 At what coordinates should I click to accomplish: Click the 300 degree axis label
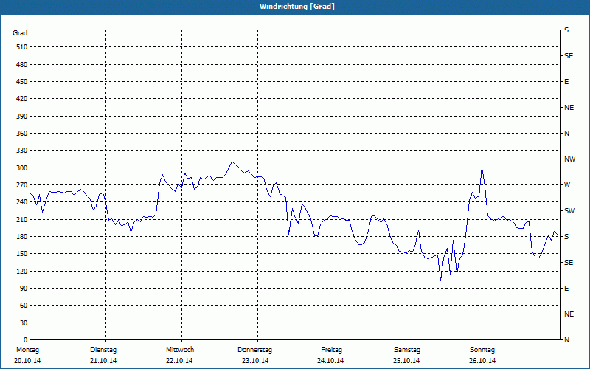tap(22, 168)
